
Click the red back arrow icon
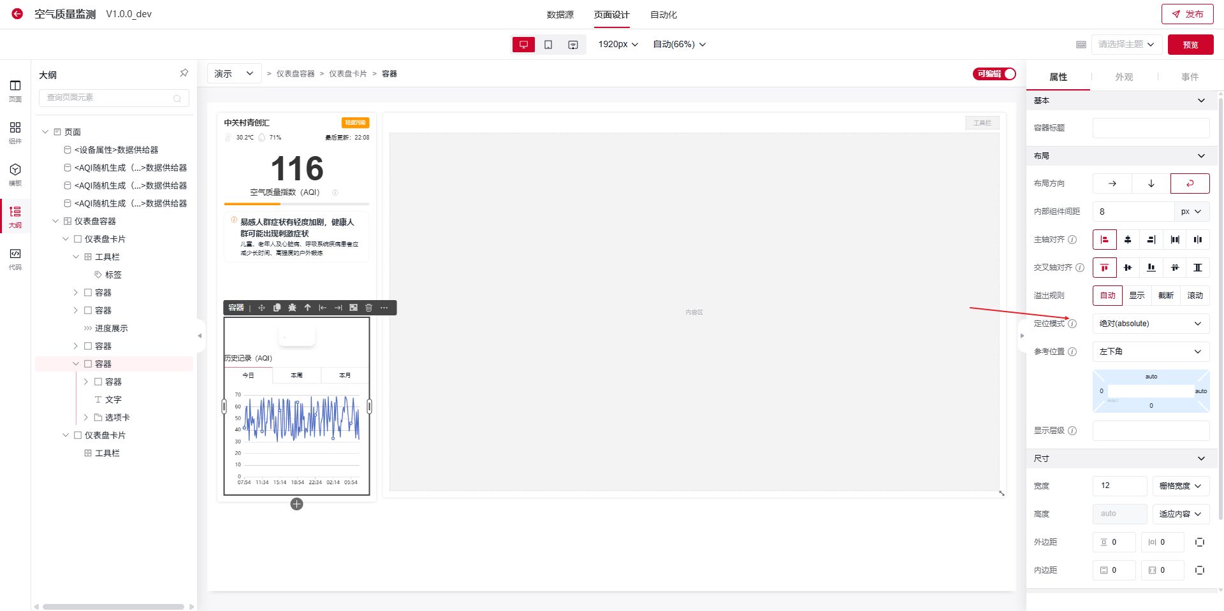(x=17, y=14)
